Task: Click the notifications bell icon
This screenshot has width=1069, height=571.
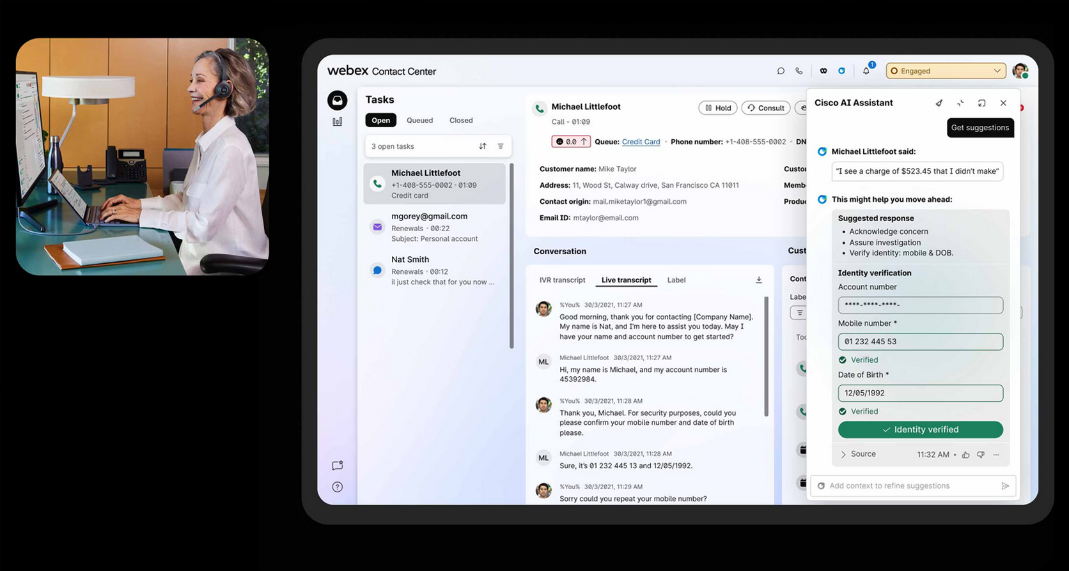Action: pyautogui.click(x=866, y=71)
